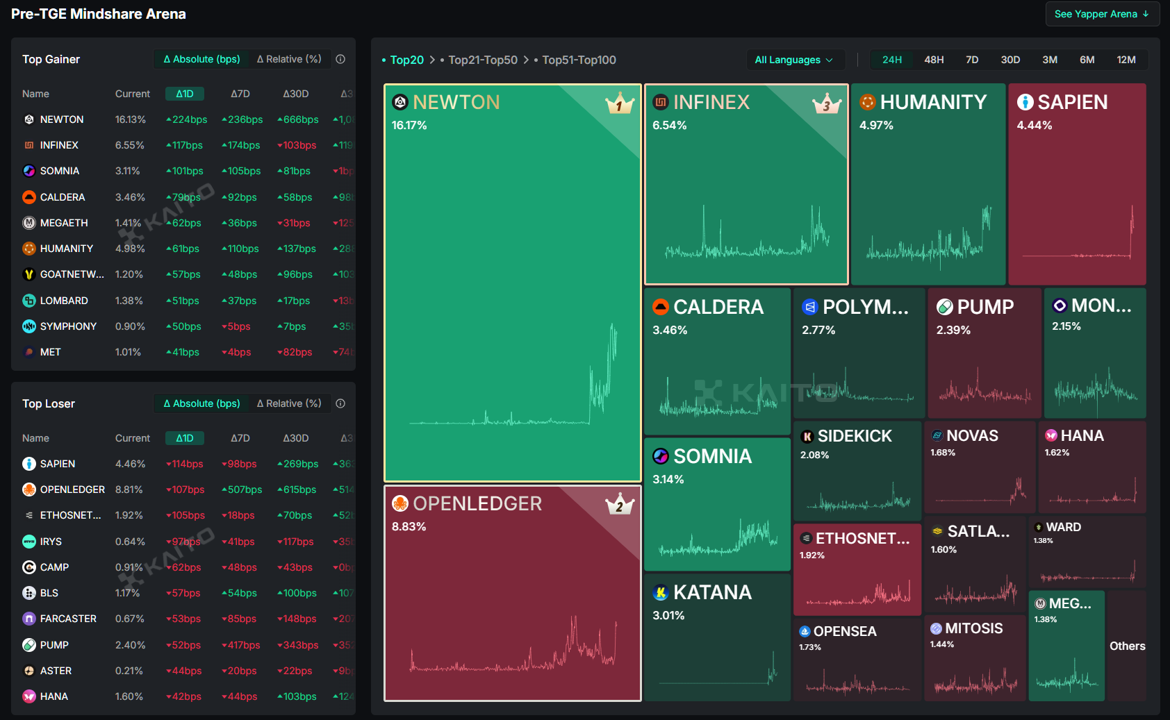Viewport: 1170px width, 720px height.
Task: Click the CALDERA icon in Top Gainer list
Action: point(29,197)
